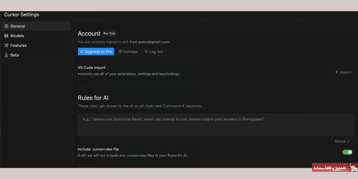Screen dimensions: 358x179
Task: Click the Saved ✓ status text
Action: (x=342, y=141)
